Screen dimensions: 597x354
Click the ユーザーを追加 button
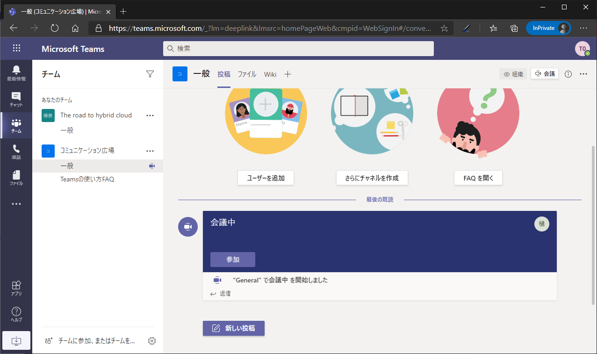266,178
